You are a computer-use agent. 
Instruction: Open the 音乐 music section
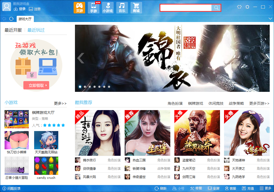tap(122, 8)
